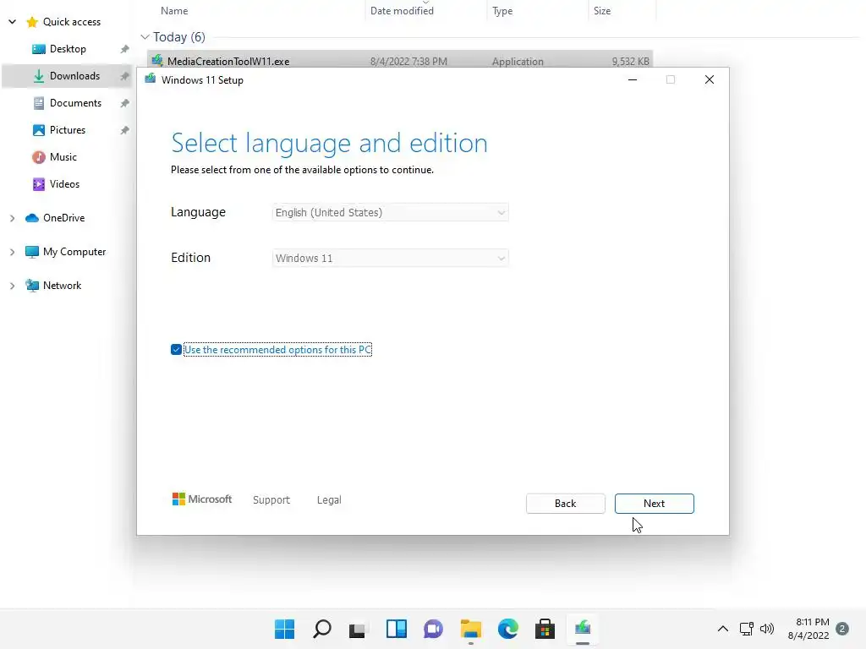Viewport: 866px width, 649px height.
Task: Open Pictures in sidebar
Action: click(x=67, y=129)
